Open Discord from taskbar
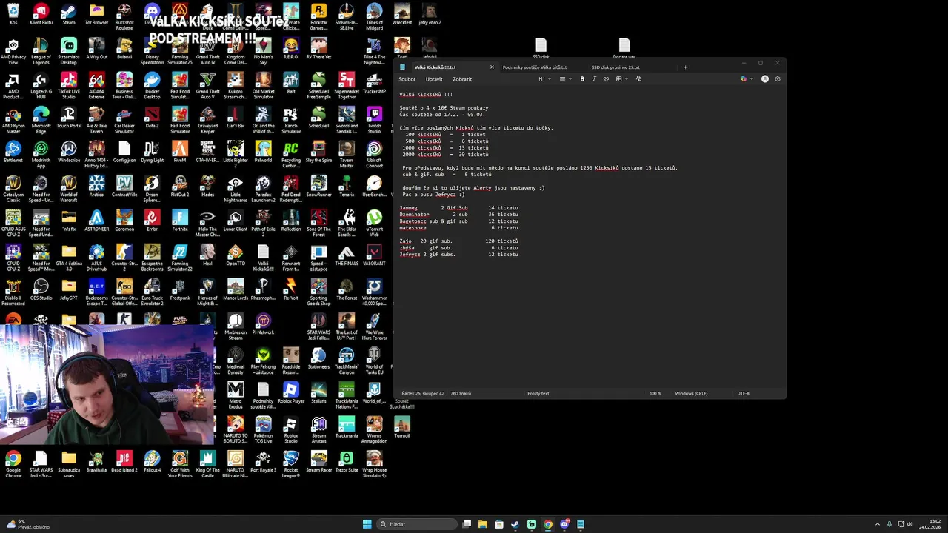948x533 pixels. point(564,524)
